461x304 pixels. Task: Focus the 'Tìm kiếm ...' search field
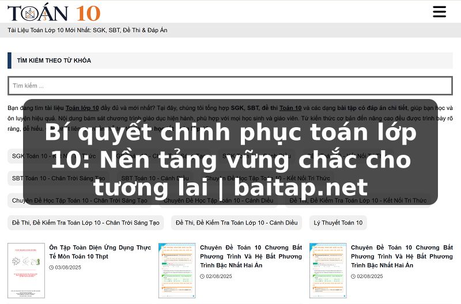[230, 86]
